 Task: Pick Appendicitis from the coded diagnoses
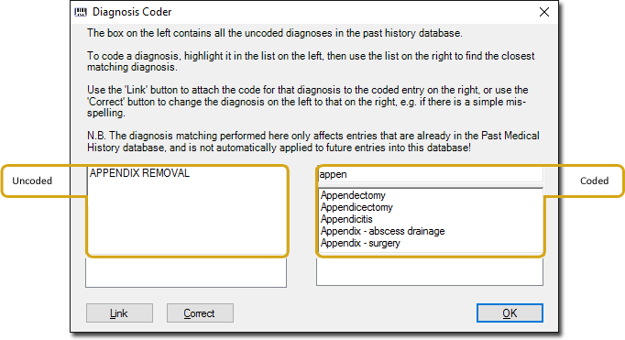pos(346,219)
